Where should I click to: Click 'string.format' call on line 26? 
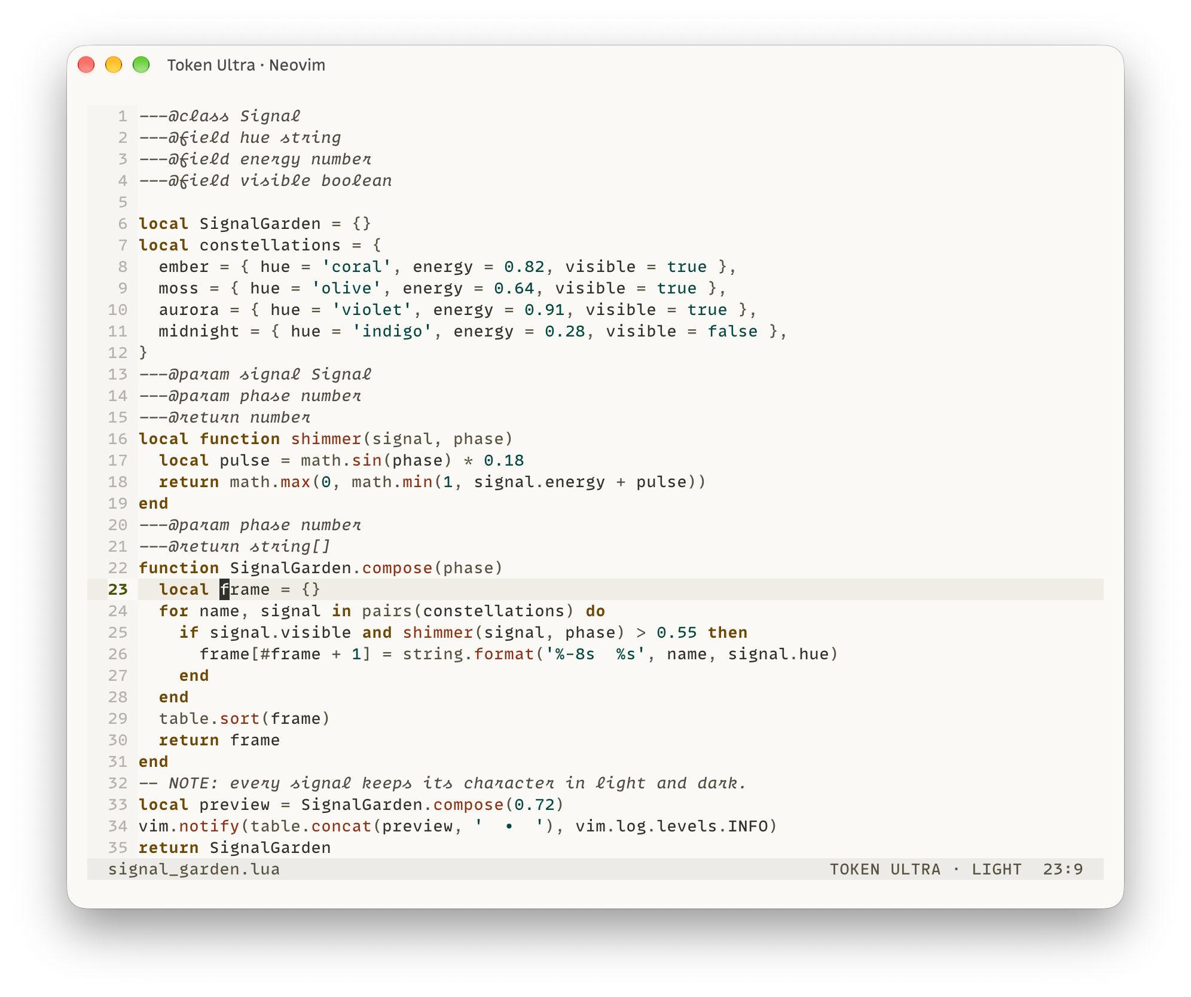(x=468, y=654)
